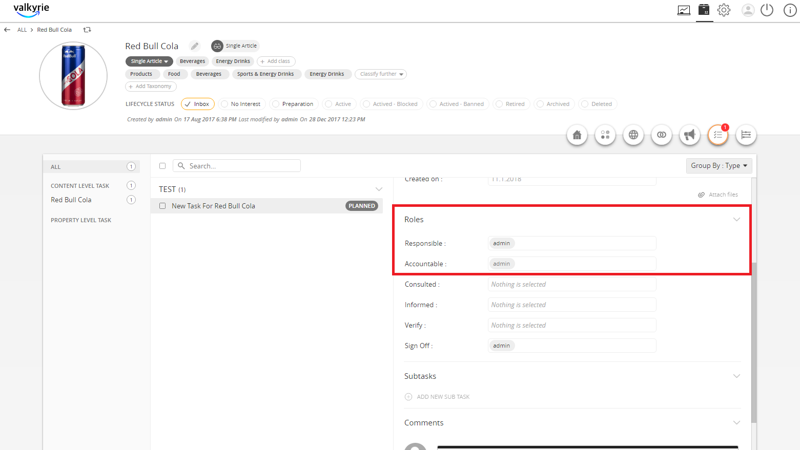This screenshot has height=450, width=800.
Task: Click the ALL breadcrumb link
Action: [x=22, y=30]
